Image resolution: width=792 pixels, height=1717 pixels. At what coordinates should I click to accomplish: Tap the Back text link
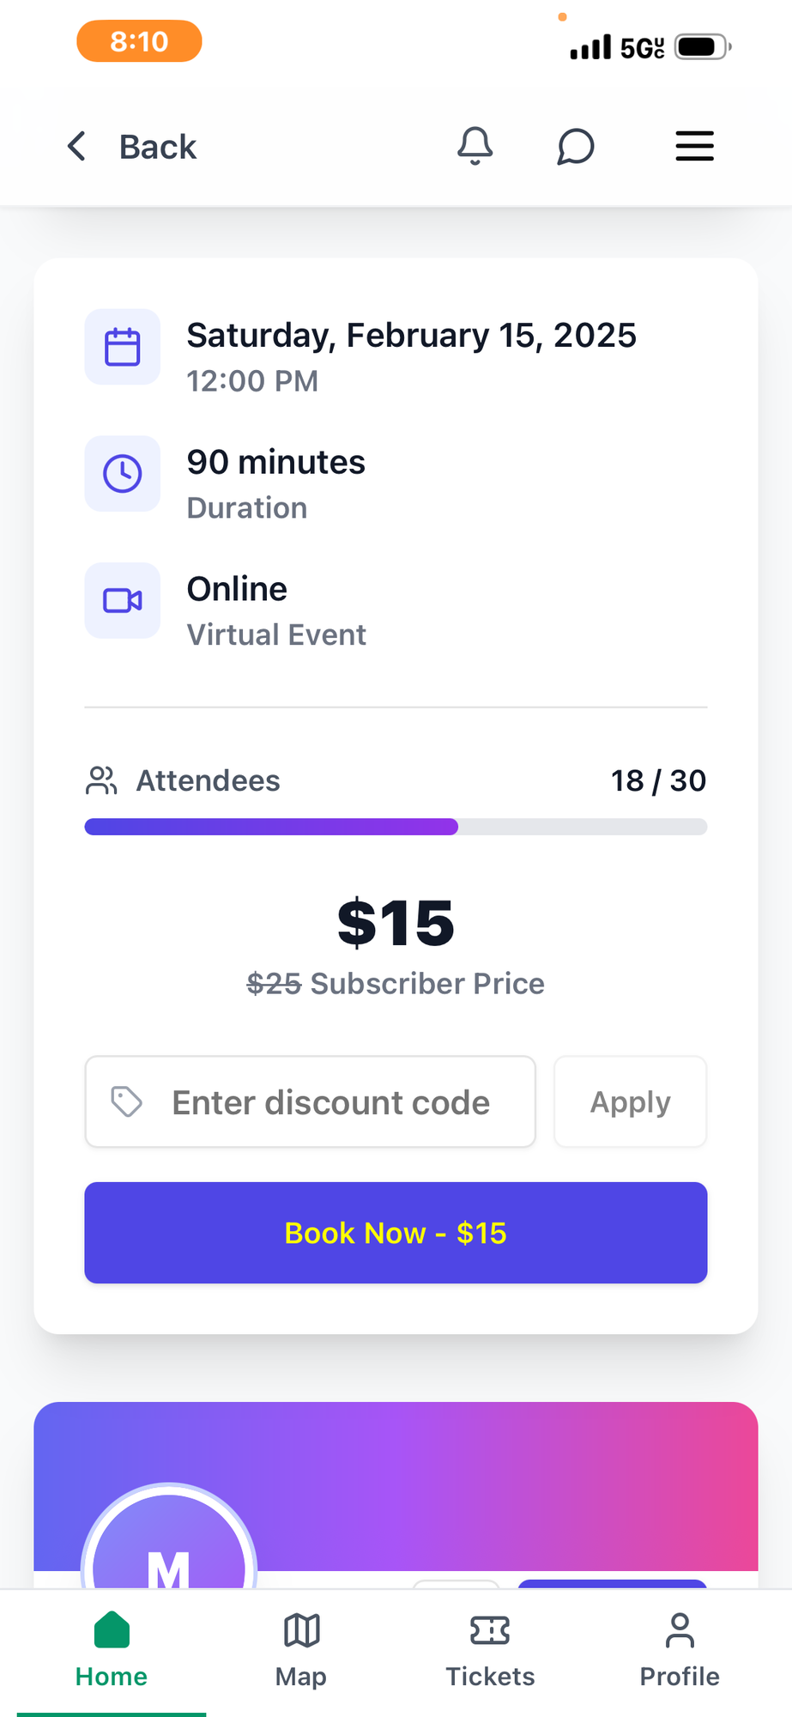coord(158,147)
